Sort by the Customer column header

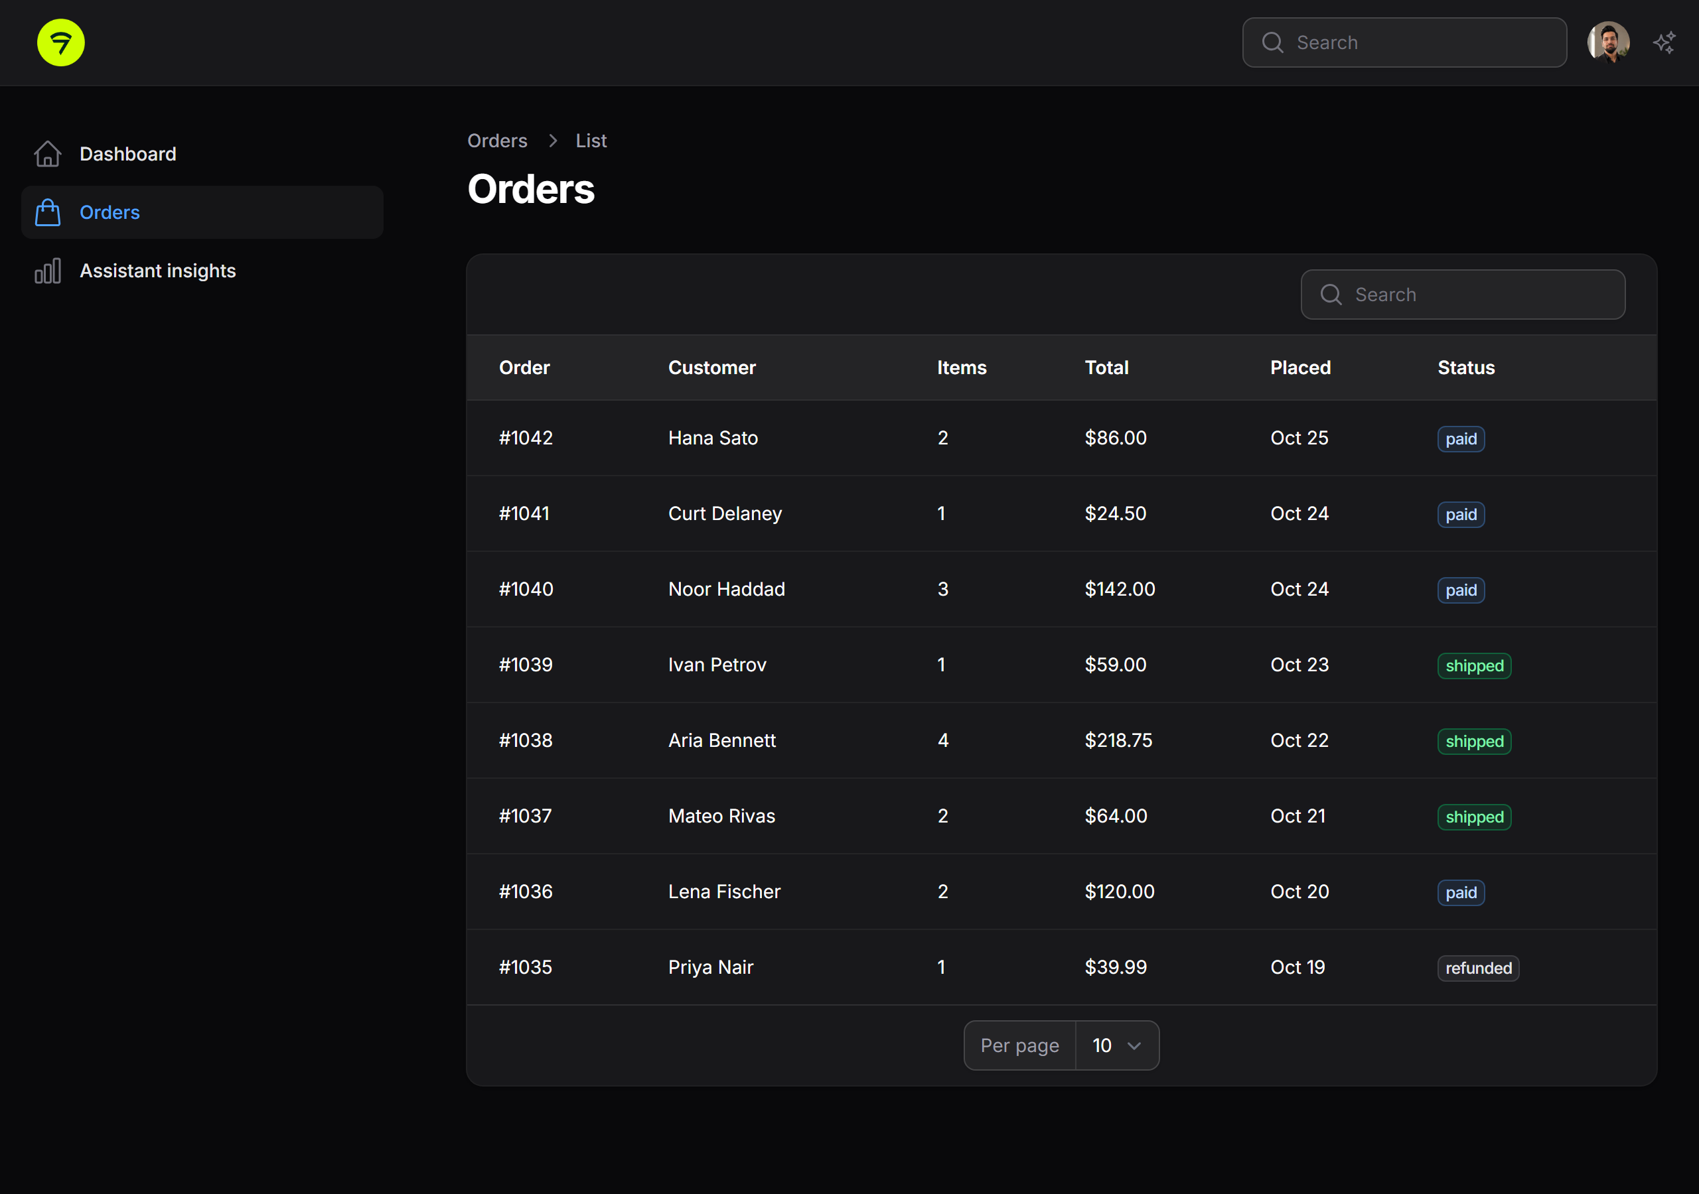tap(712, 367)
